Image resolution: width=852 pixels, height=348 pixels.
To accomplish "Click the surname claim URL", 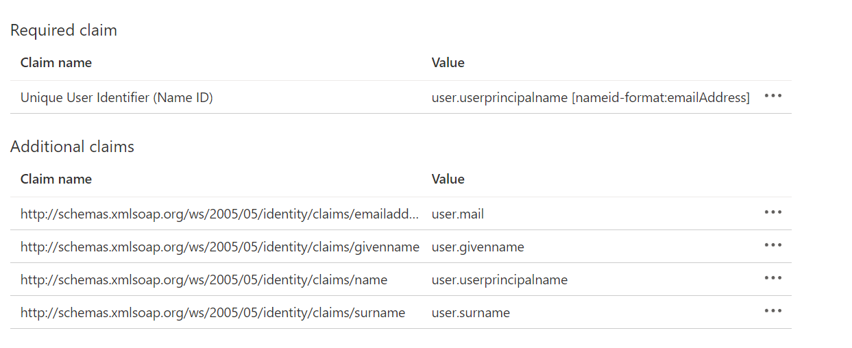I will pos(212,313).
